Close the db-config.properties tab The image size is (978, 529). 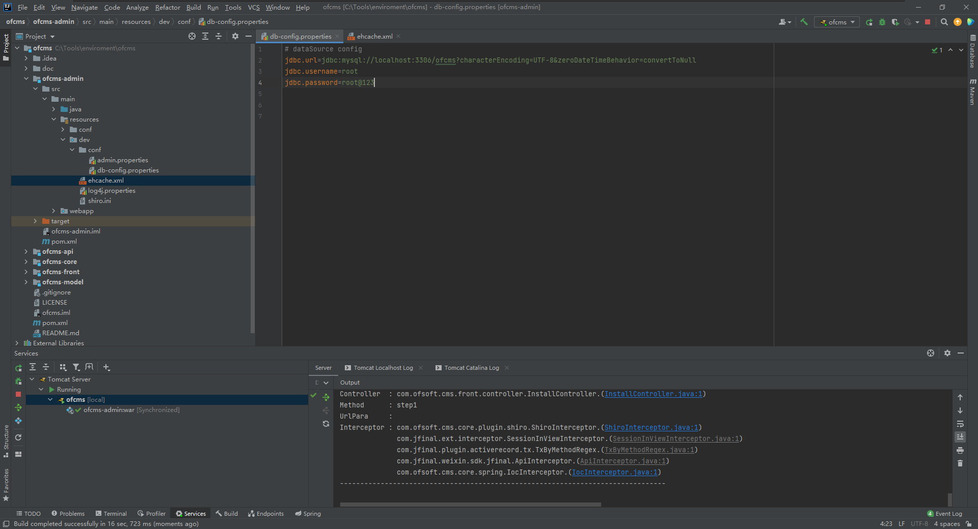[x=337, y=36]
